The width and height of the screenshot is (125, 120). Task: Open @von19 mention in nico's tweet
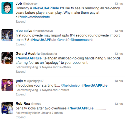click(x=63, y=40)
